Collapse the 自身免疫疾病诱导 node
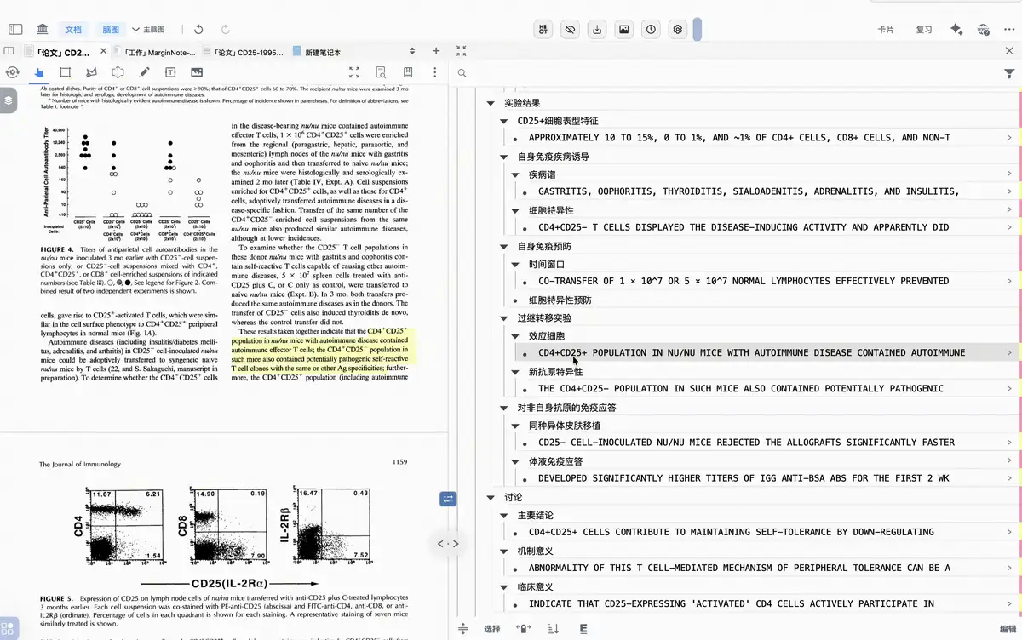Screen dimensions: 1022x640 [x=504, y=157]
